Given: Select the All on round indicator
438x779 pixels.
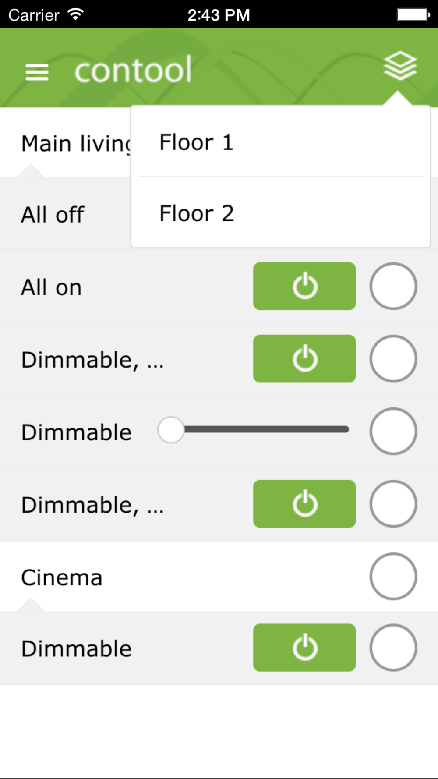Looking at the screenshot, I should click(x=393, y=286).
